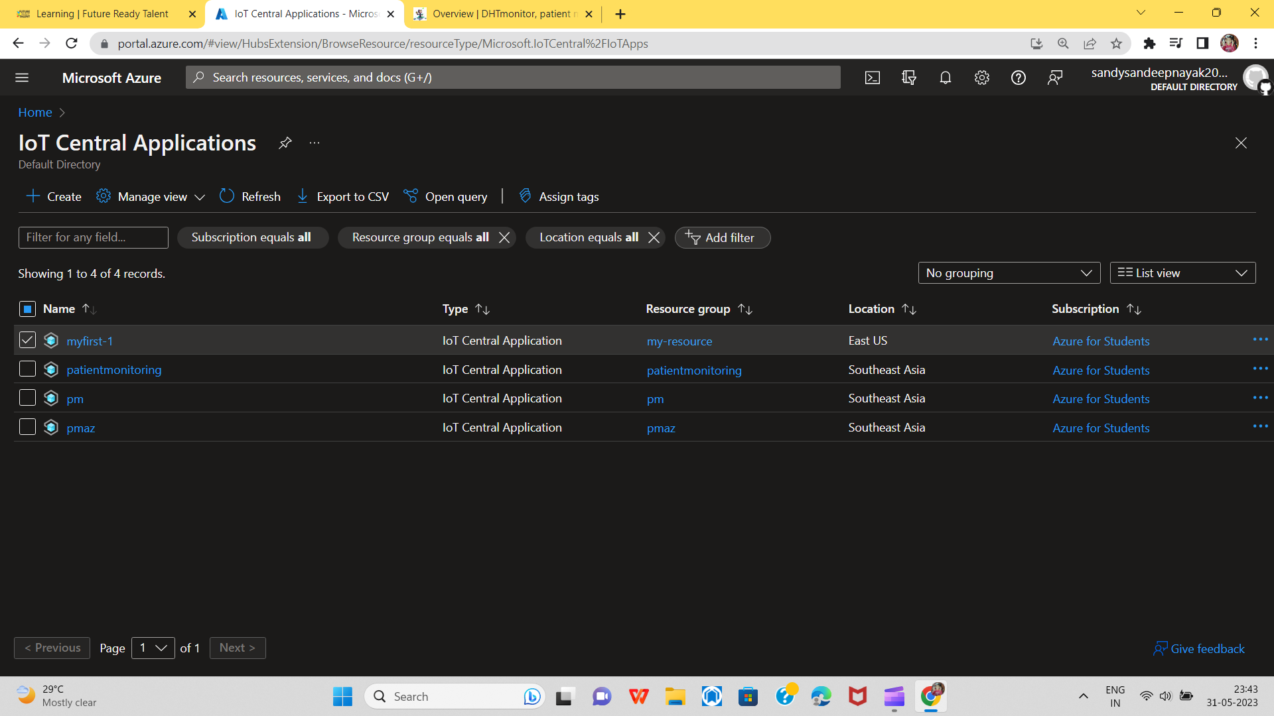Open the portal hamburger menu
This screenshot has height=716, width=1274.
[x=22, y=78]
